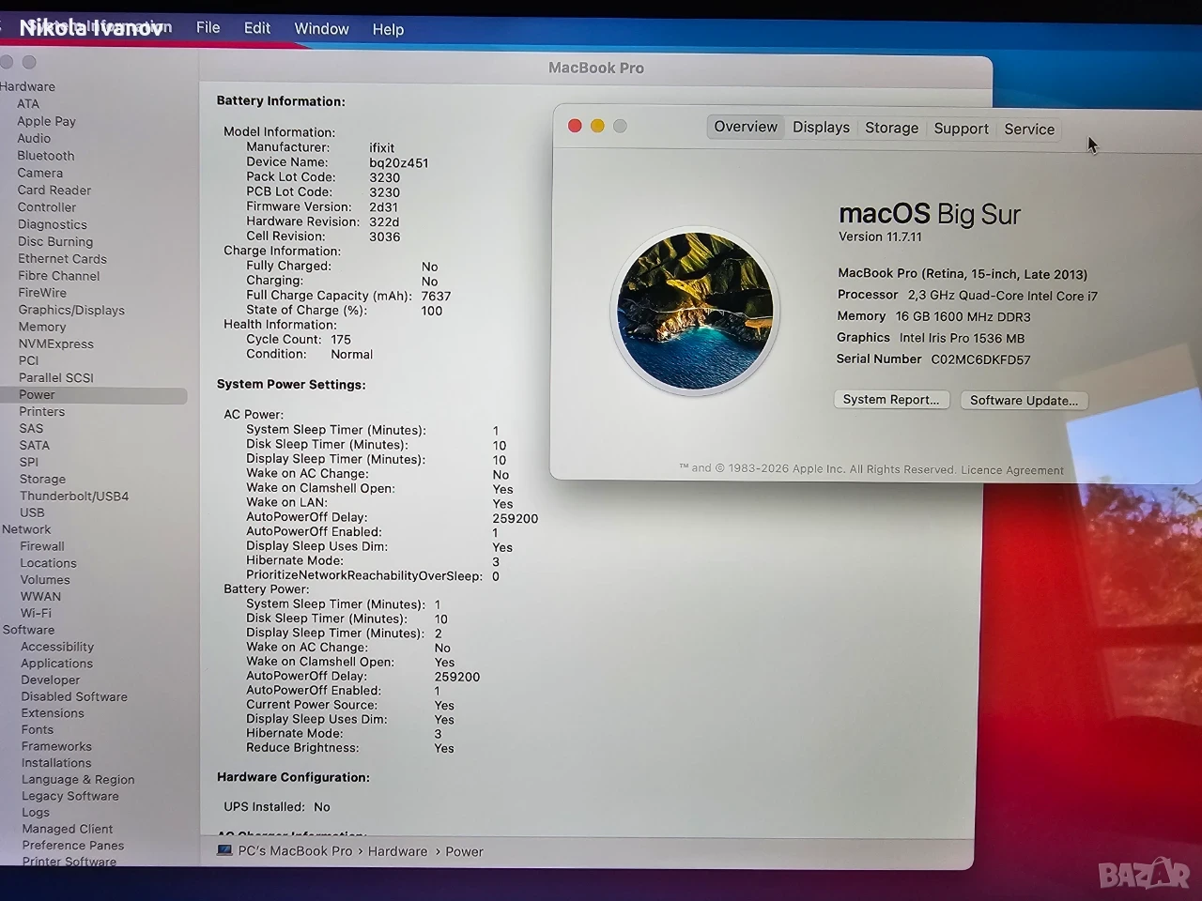The image size is (1202, 901).
Task: Select Locations in the sidebar
Action: coord(48,563)
